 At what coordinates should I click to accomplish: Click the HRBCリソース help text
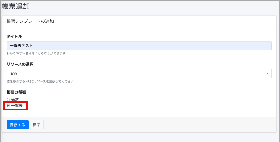coord(40,81)
